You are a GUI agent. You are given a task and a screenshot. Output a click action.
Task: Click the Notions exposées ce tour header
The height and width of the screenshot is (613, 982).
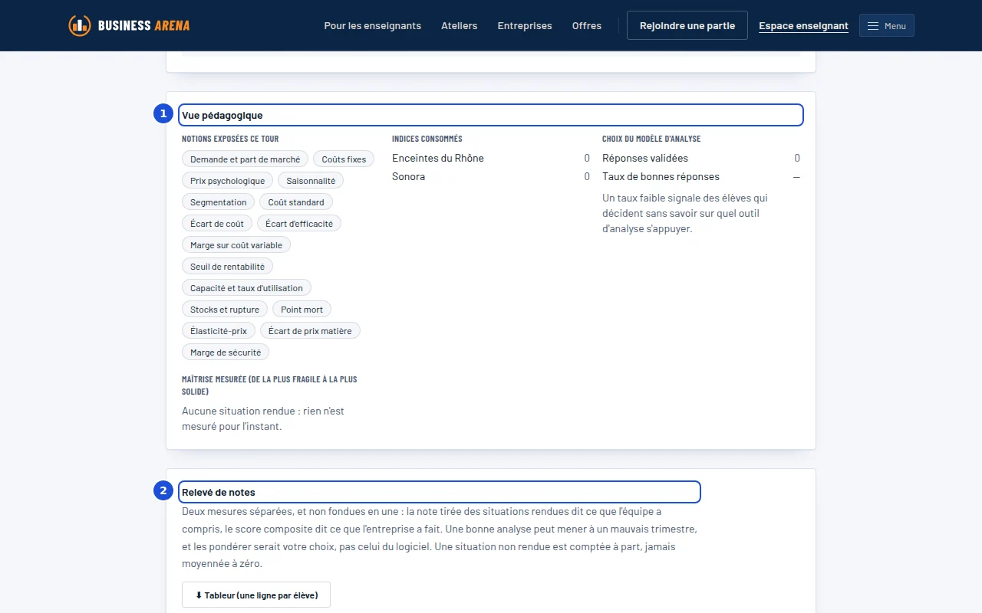pyautogui.click(x=230, y=139)
